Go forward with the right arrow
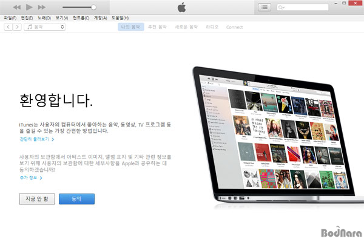Image resolution: width=364 pixels, height=239 pixels. point(17,27)
